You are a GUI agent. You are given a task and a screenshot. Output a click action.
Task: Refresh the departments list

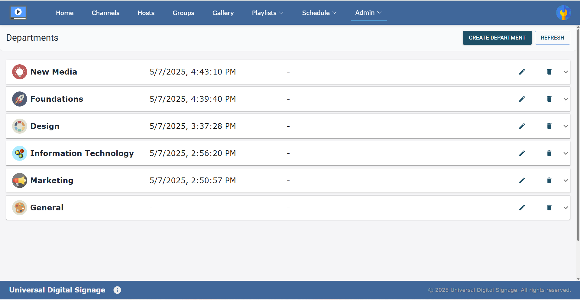(552, 38)
